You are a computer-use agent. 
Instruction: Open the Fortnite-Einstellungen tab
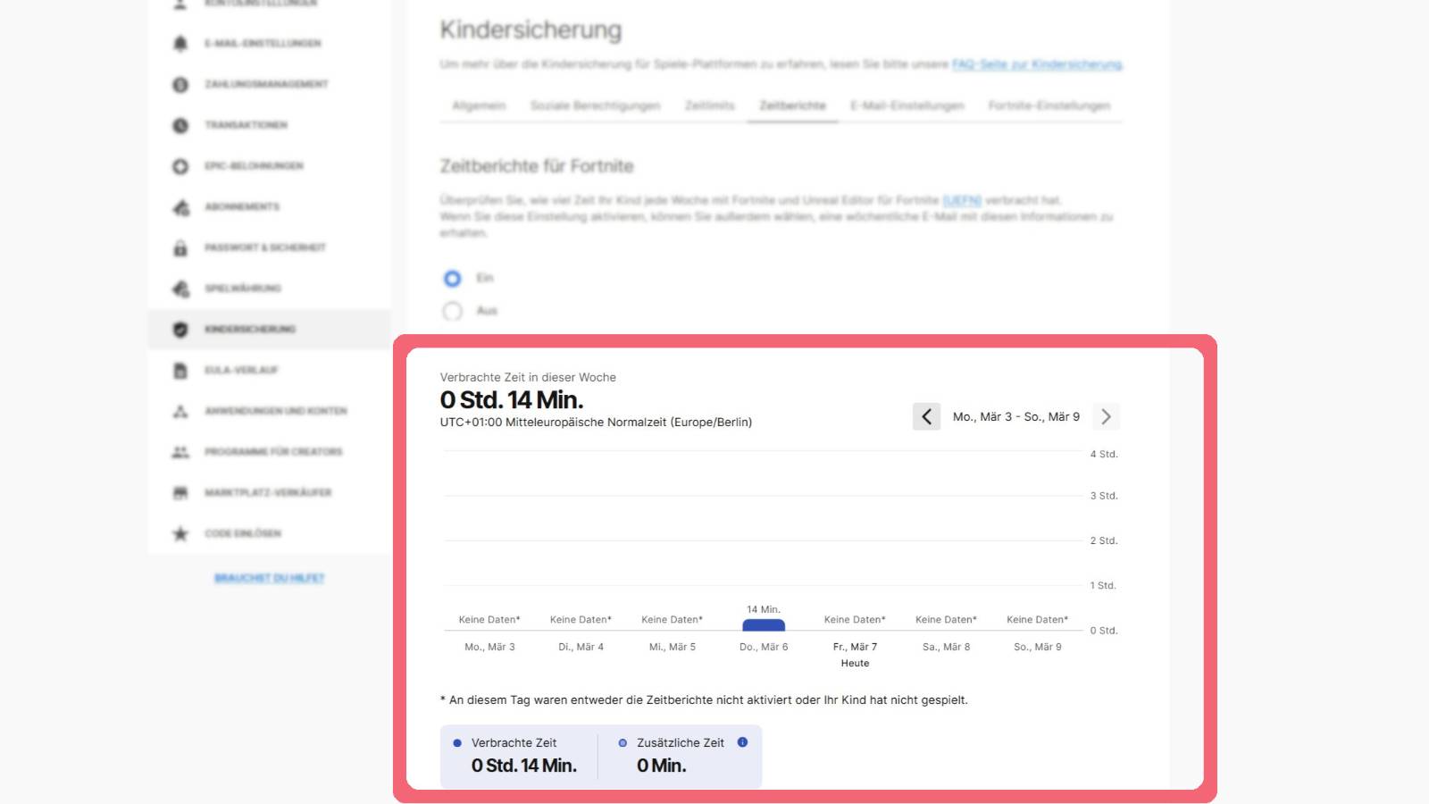tap(1049, 105)
